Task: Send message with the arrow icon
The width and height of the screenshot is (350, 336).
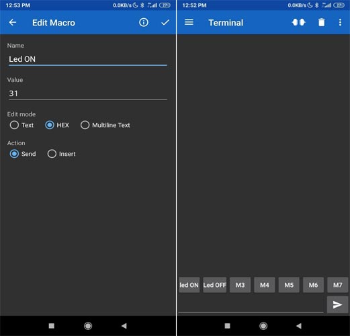Action: (x=337, y=304)
